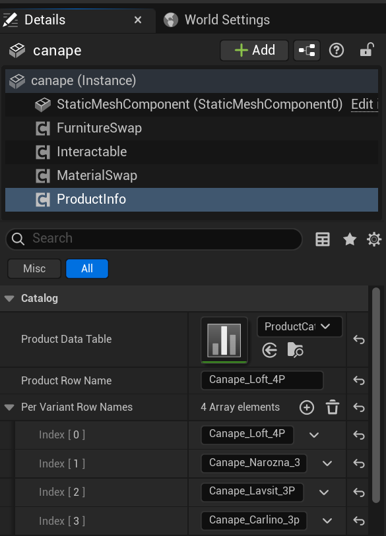Open Index 3 element options chevron
The image size is (386, 536).
click(327, 521)
